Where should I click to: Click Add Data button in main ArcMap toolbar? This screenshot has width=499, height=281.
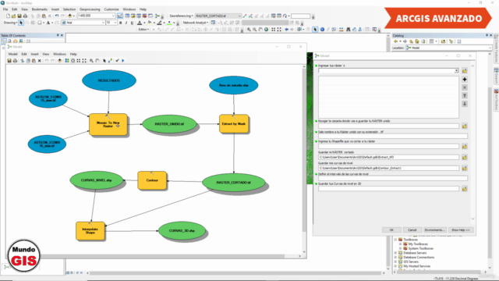click(x=70, y=16)
